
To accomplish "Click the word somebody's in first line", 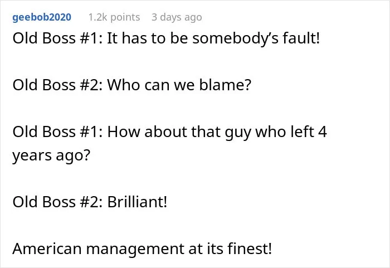I will (x=235, y=38).
